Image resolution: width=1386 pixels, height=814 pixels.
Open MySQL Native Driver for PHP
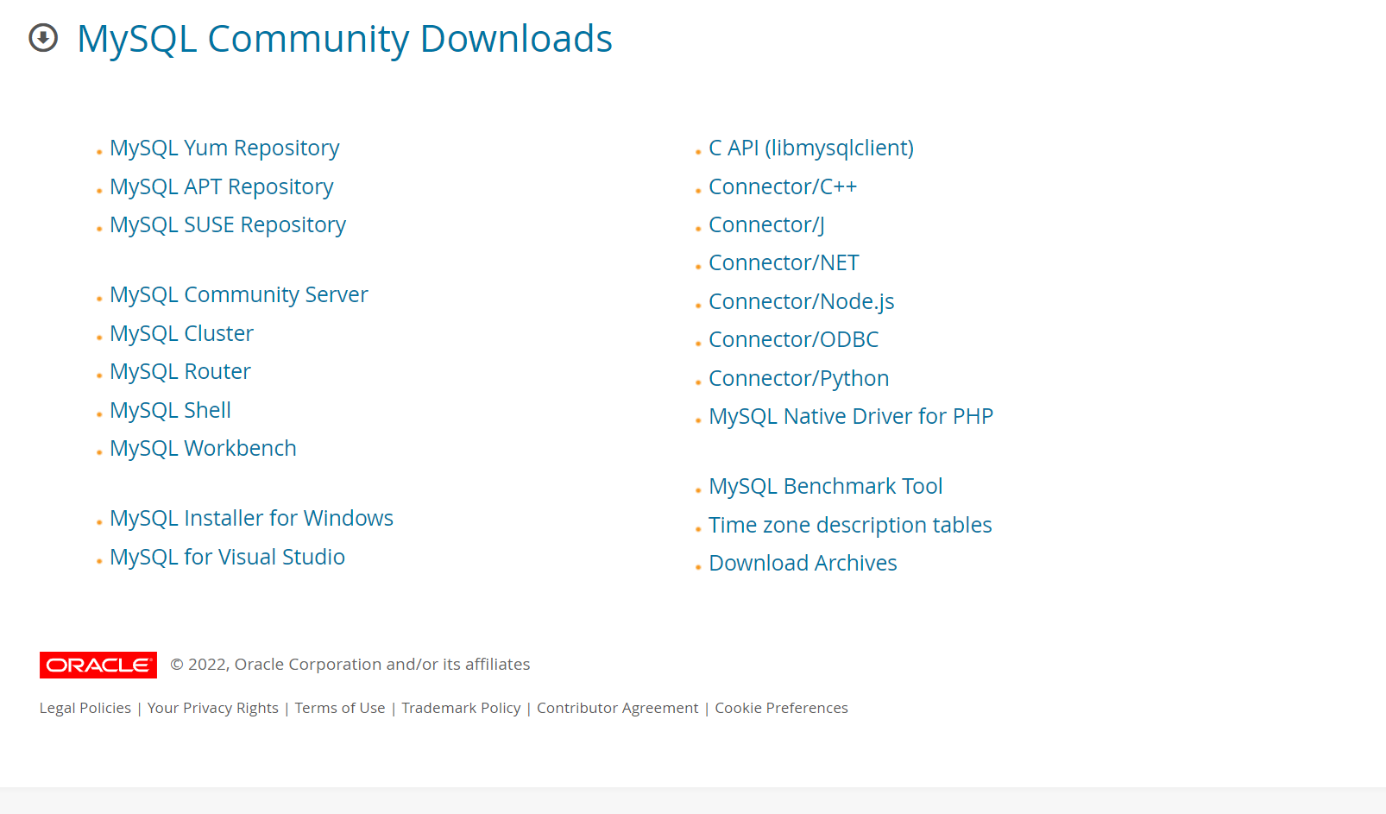tap(851, 416)
